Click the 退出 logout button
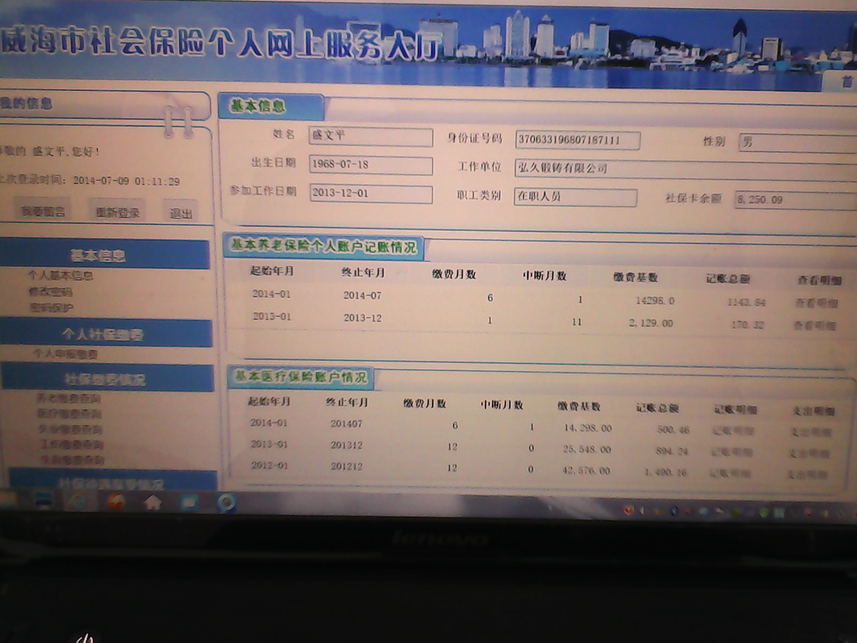Image resolution: width=857 pixels, height=643 pixels. pos(181,214)
